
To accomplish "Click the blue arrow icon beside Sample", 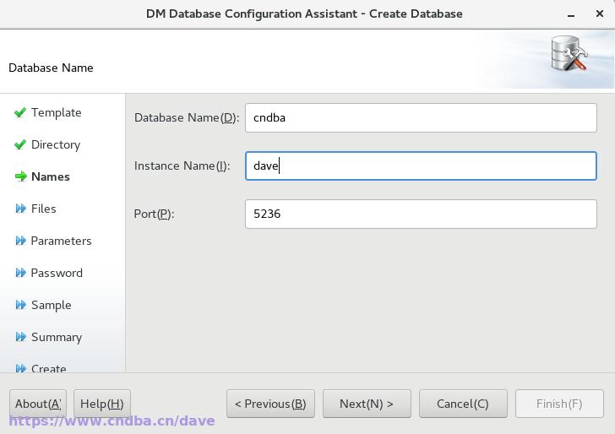I will 21,305.
